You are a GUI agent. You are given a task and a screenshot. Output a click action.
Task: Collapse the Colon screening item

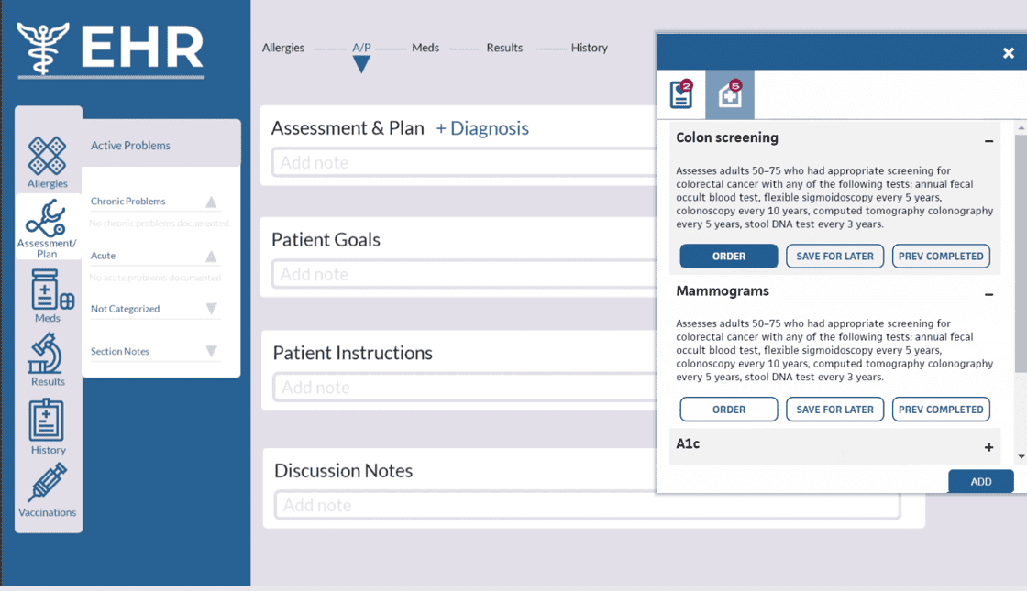(x=988, y=141)
